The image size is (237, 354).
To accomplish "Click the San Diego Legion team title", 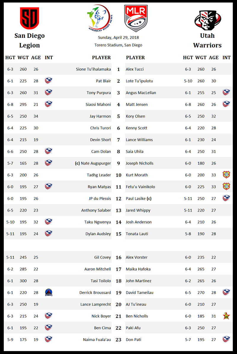I will click(x=30, y=40).
